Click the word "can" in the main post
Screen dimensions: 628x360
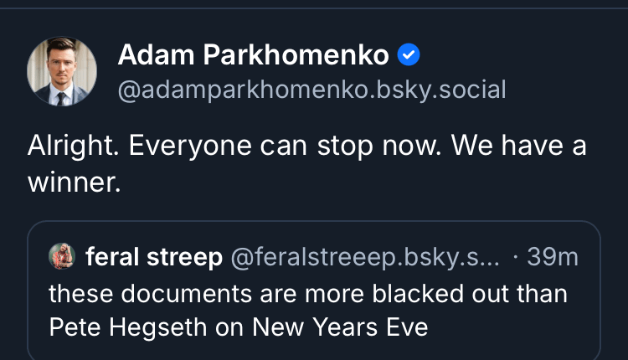click(282, 146)
